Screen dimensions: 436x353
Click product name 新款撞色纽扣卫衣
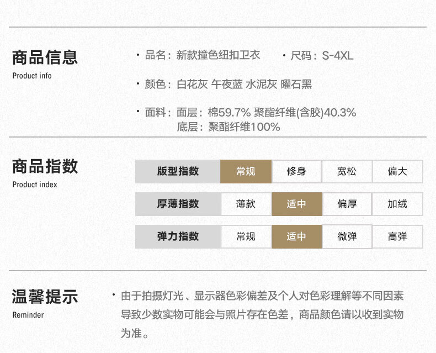(x=218, y=55)
